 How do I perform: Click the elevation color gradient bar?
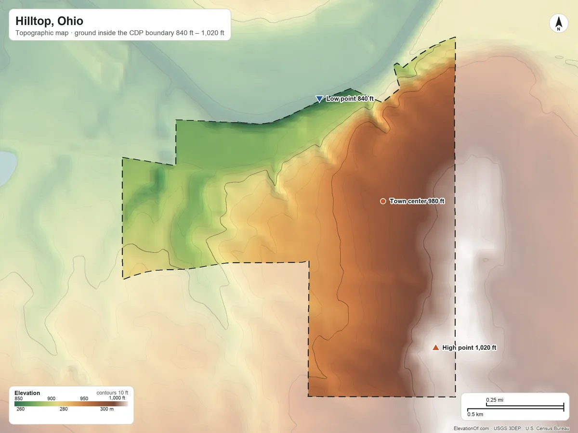coord(71,404)
